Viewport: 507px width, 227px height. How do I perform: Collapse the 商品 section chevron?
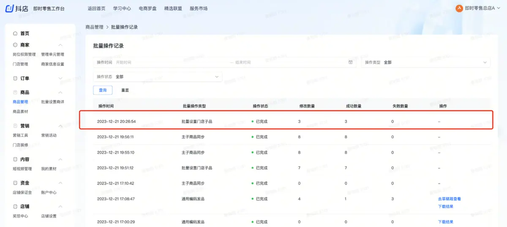coord(60,92)
